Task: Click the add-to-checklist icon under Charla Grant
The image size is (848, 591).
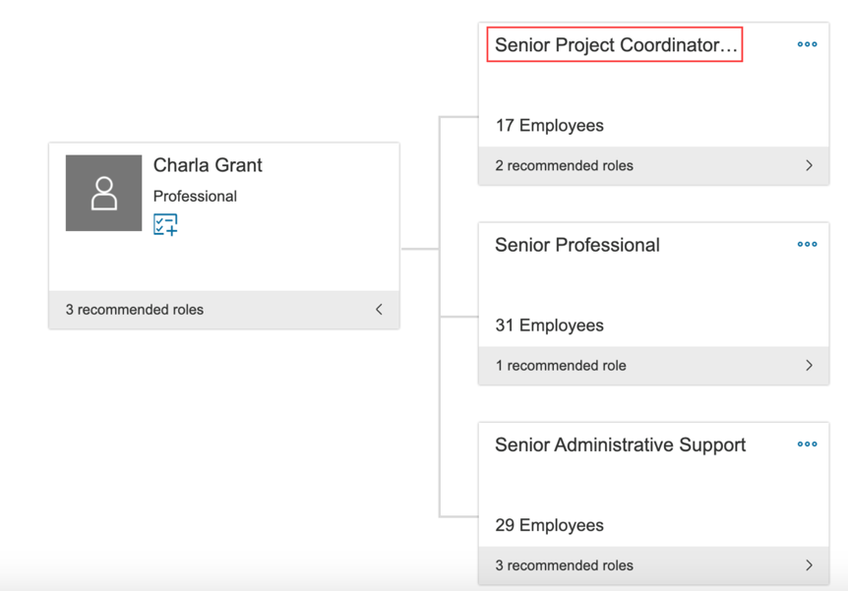Action: pos(165,224)
